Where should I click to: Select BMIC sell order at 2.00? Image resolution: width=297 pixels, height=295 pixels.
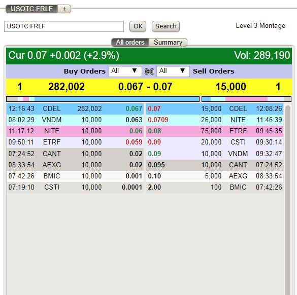[215, 187]
